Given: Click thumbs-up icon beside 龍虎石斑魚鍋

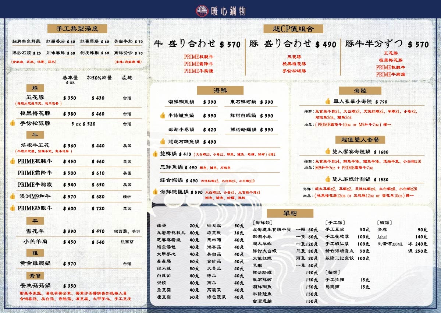Looking at the screenshot, I should click(163, 141).
